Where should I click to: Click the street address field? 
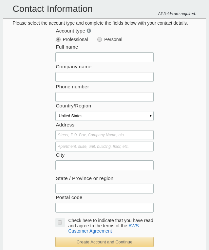104,135
